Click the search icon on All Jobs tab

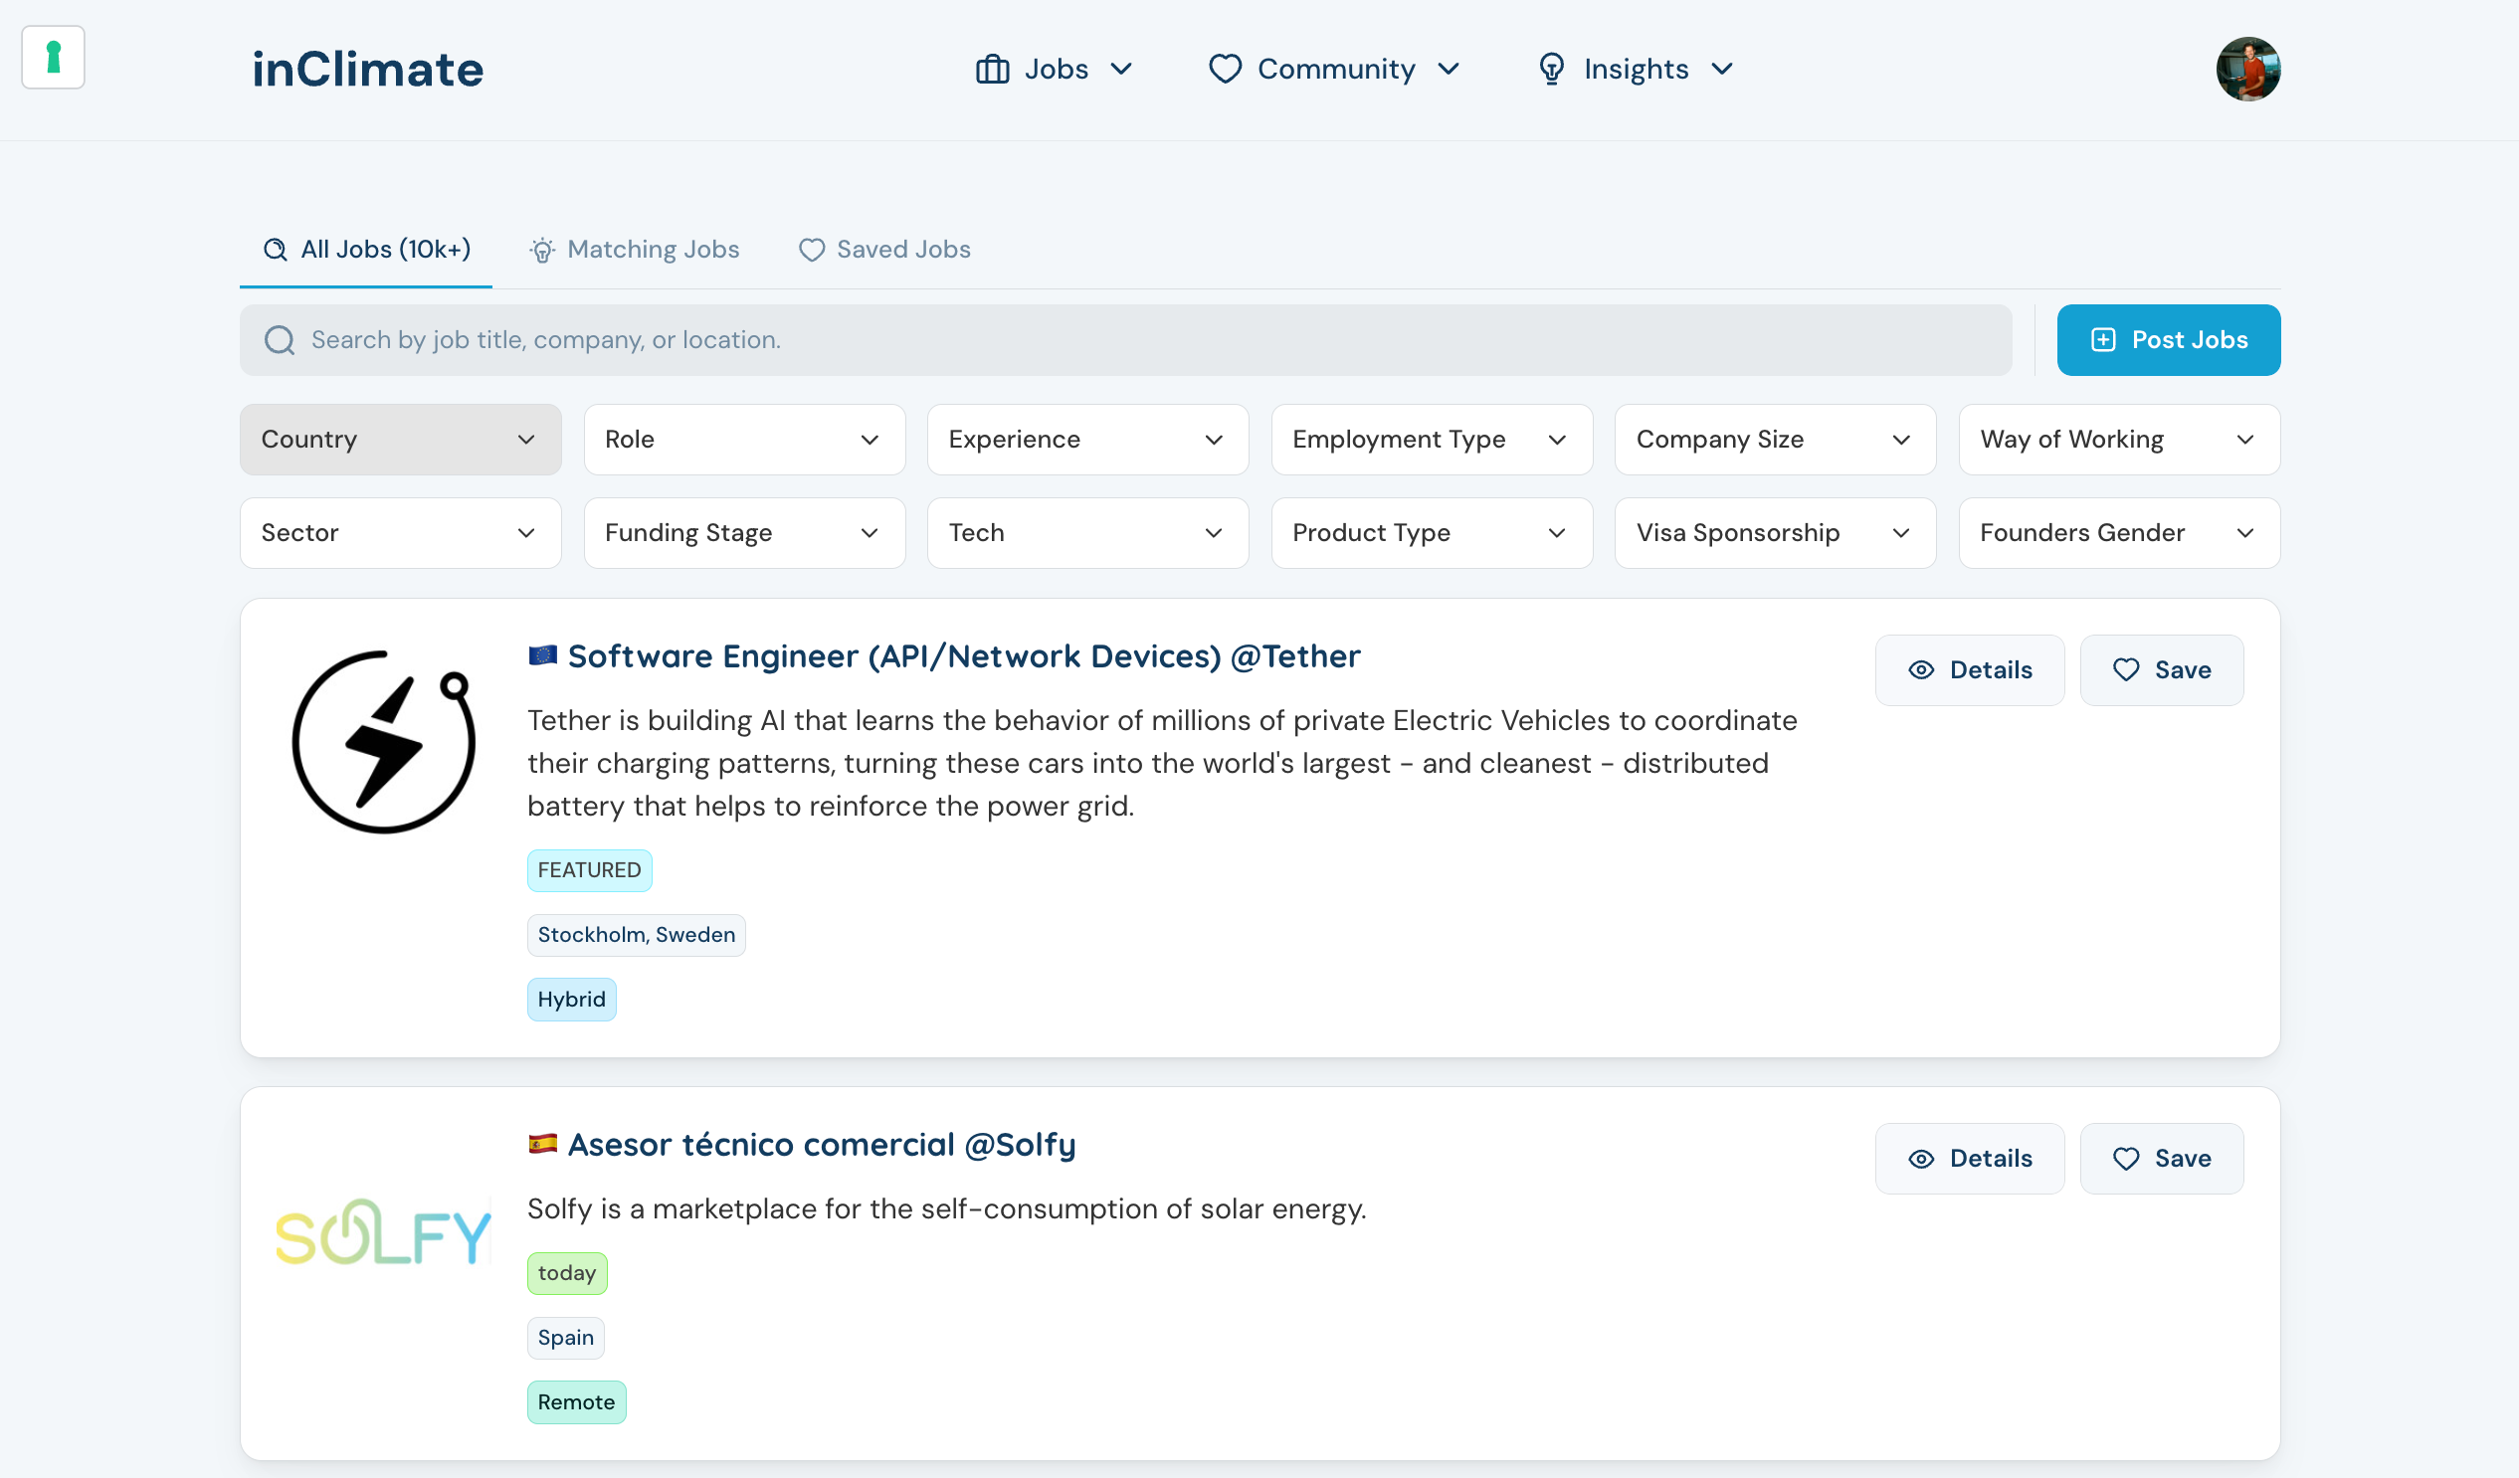point(275,249)
